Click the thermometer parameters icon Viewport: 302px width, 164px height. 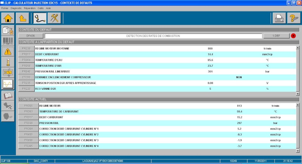pyautogui.click(x=8, y=62)
